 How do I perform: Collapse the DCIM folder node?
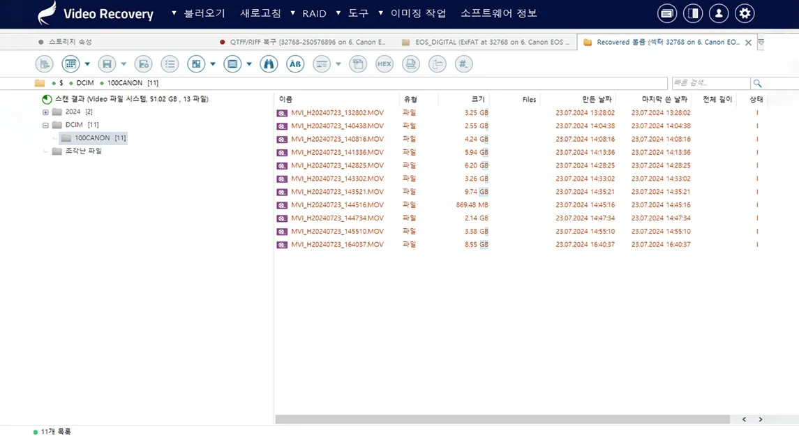coord(45,126)
